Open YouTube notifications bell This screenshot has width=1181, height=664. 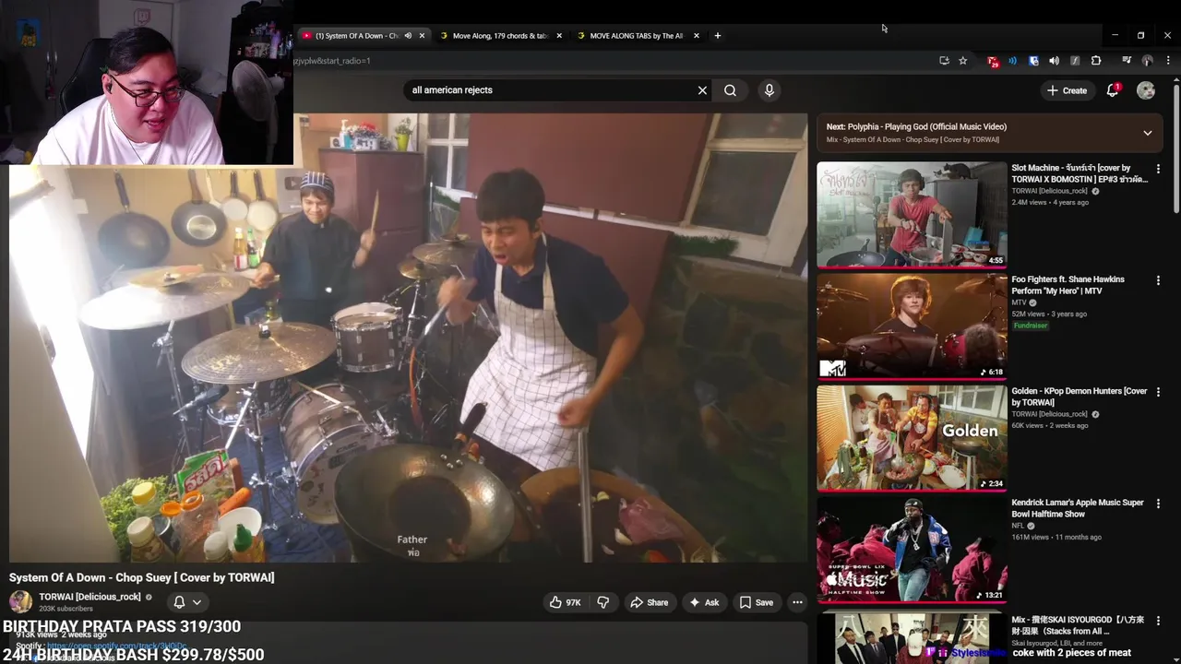pyautogui.click(x=1113, y=90)
